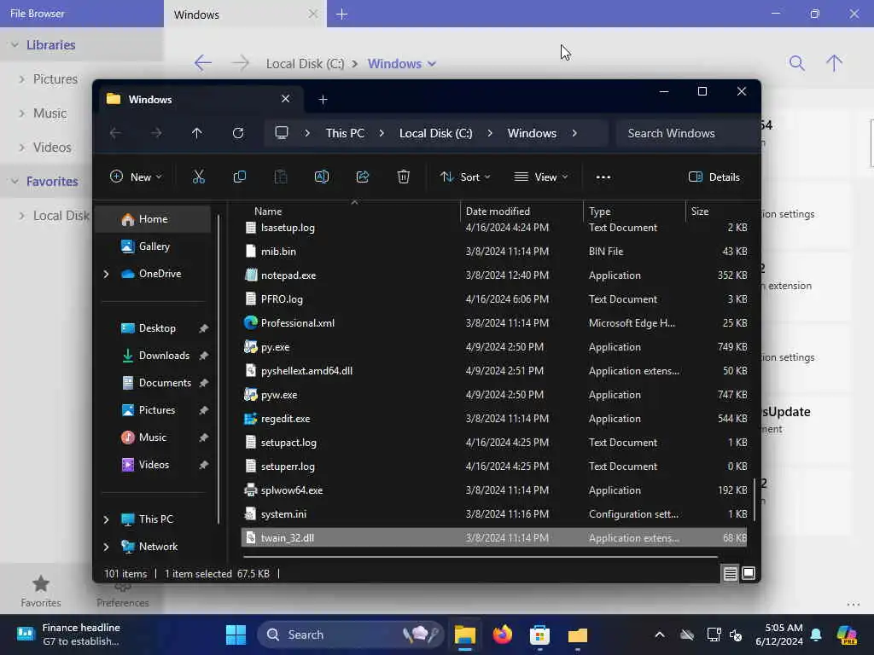The width and height of the screenshot is (874, 655).
Task: Collapse the Libraries section in File Browser
Action: click(15, 44)
